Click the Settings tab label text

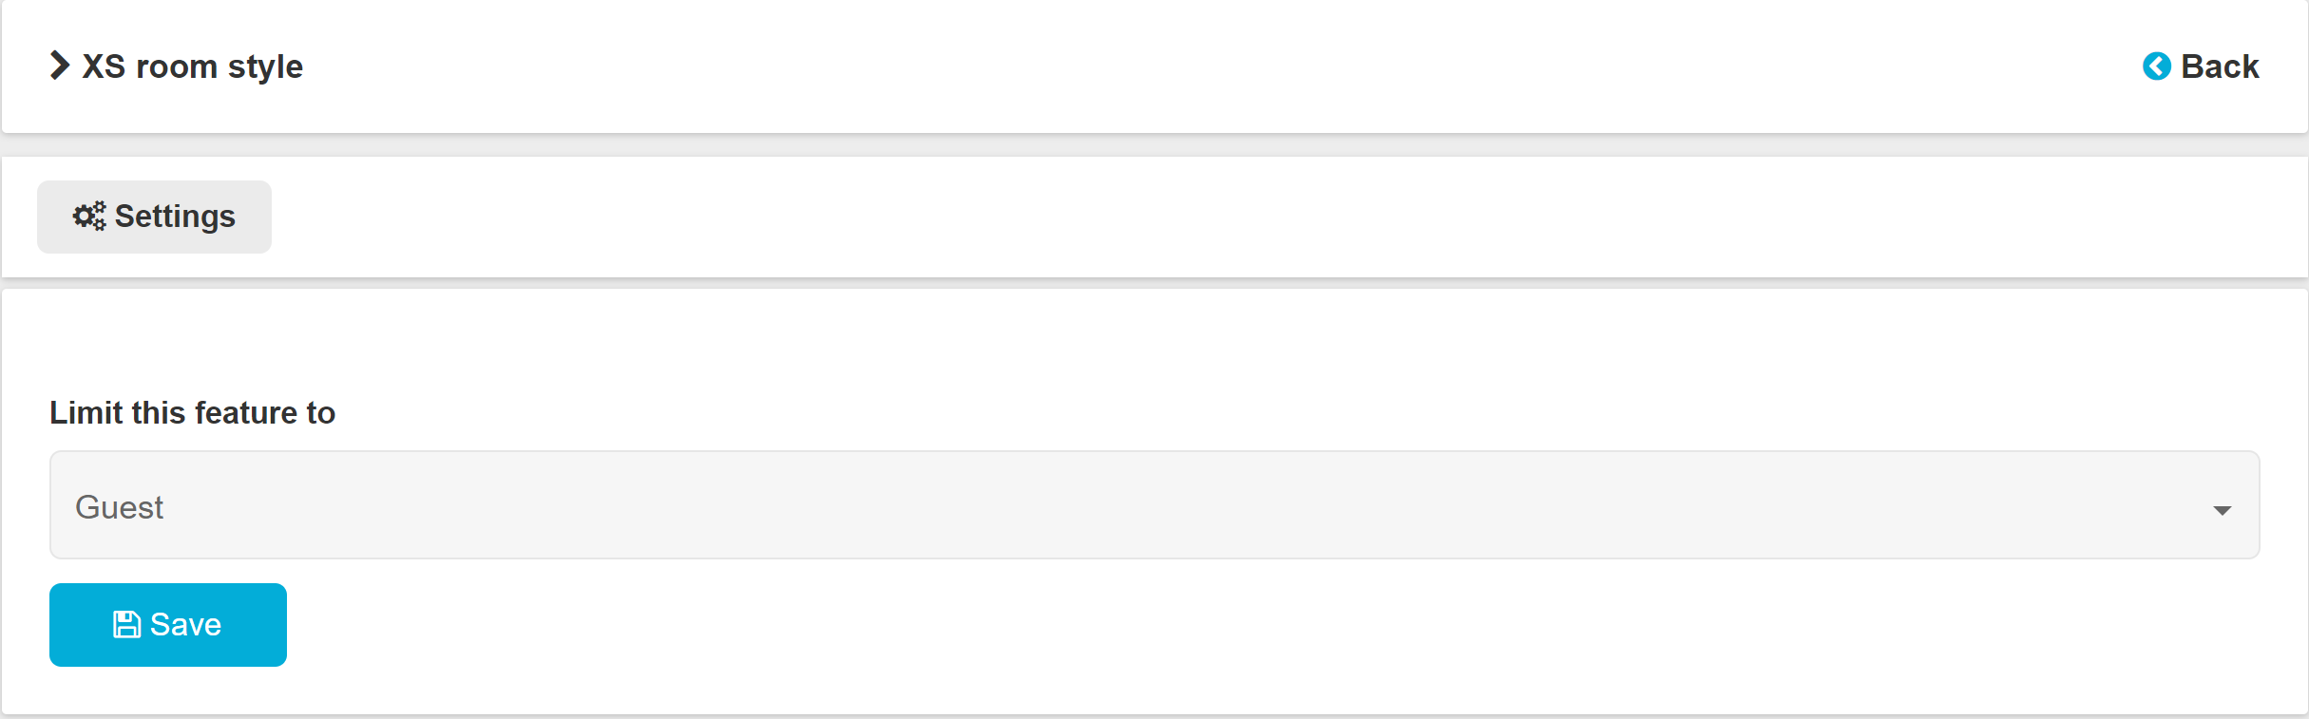click(x=175, y=217)
